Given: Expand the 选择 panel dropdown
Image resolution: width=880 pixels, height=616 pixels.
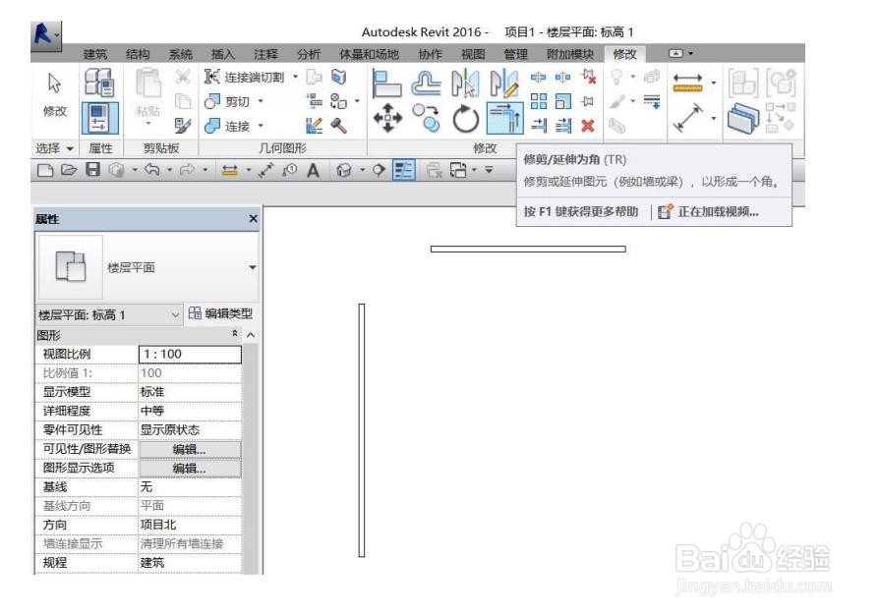Looking at the screenshot, I should [x=70, y=148].
